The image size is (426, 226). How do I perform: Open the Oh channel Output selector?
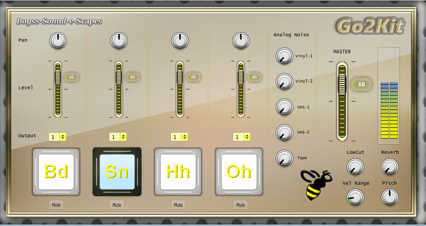[x=242, y=137]
